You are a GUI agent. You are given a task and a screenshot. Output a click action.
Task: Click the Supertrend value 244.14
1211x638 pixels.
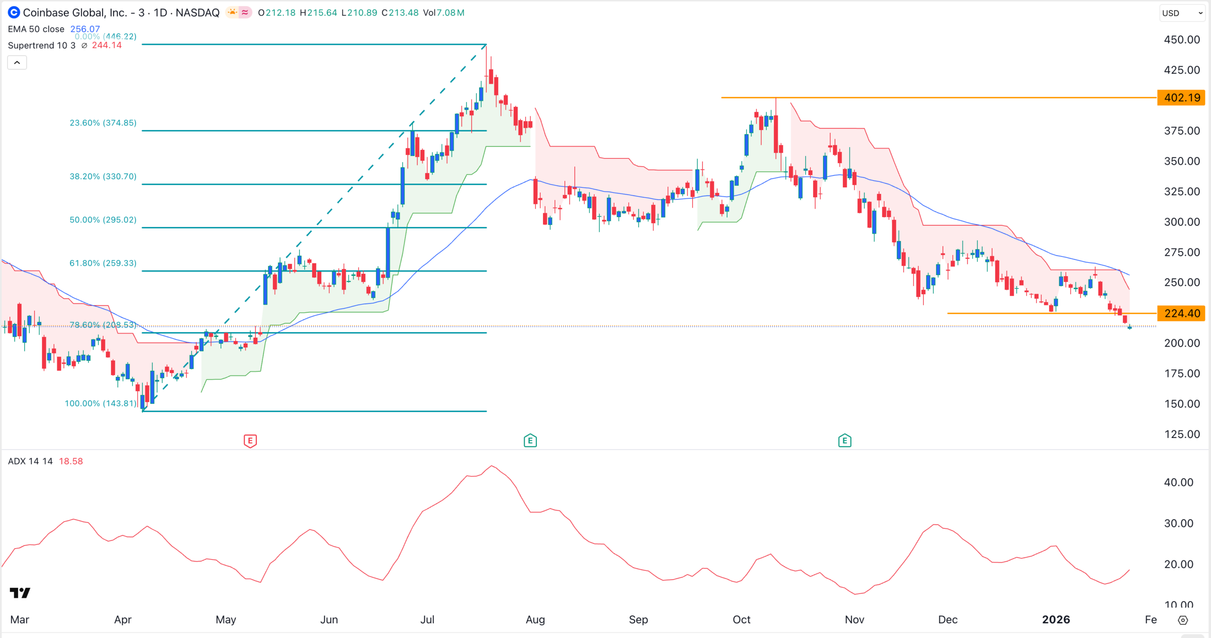tap(107, 45)
